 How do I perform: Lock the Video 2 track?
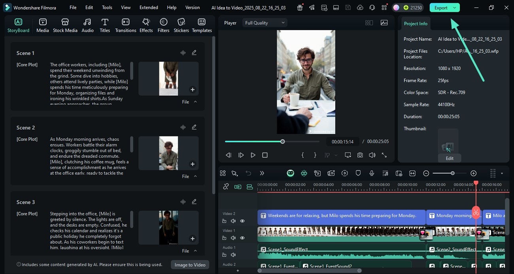coord(224,221)
